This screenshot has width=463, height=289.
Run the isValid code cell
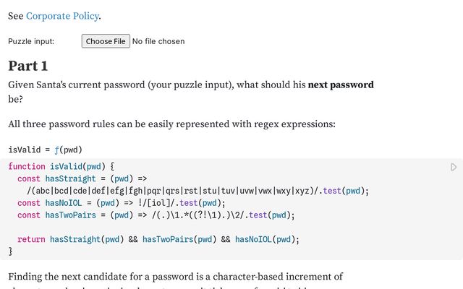(454, 167)
